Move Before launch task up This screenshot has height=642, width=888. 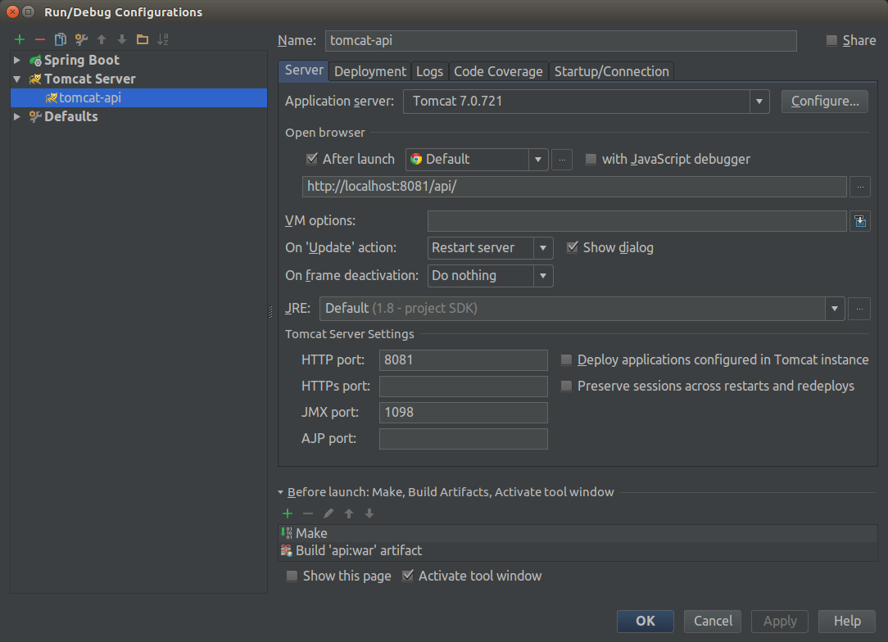[349, 513]
